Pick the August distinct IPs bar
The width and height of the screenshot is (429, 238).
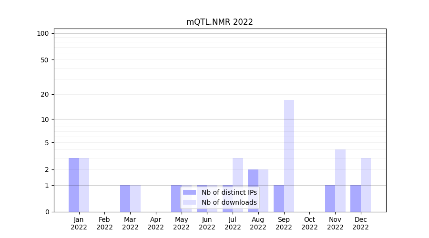(253, 190)
